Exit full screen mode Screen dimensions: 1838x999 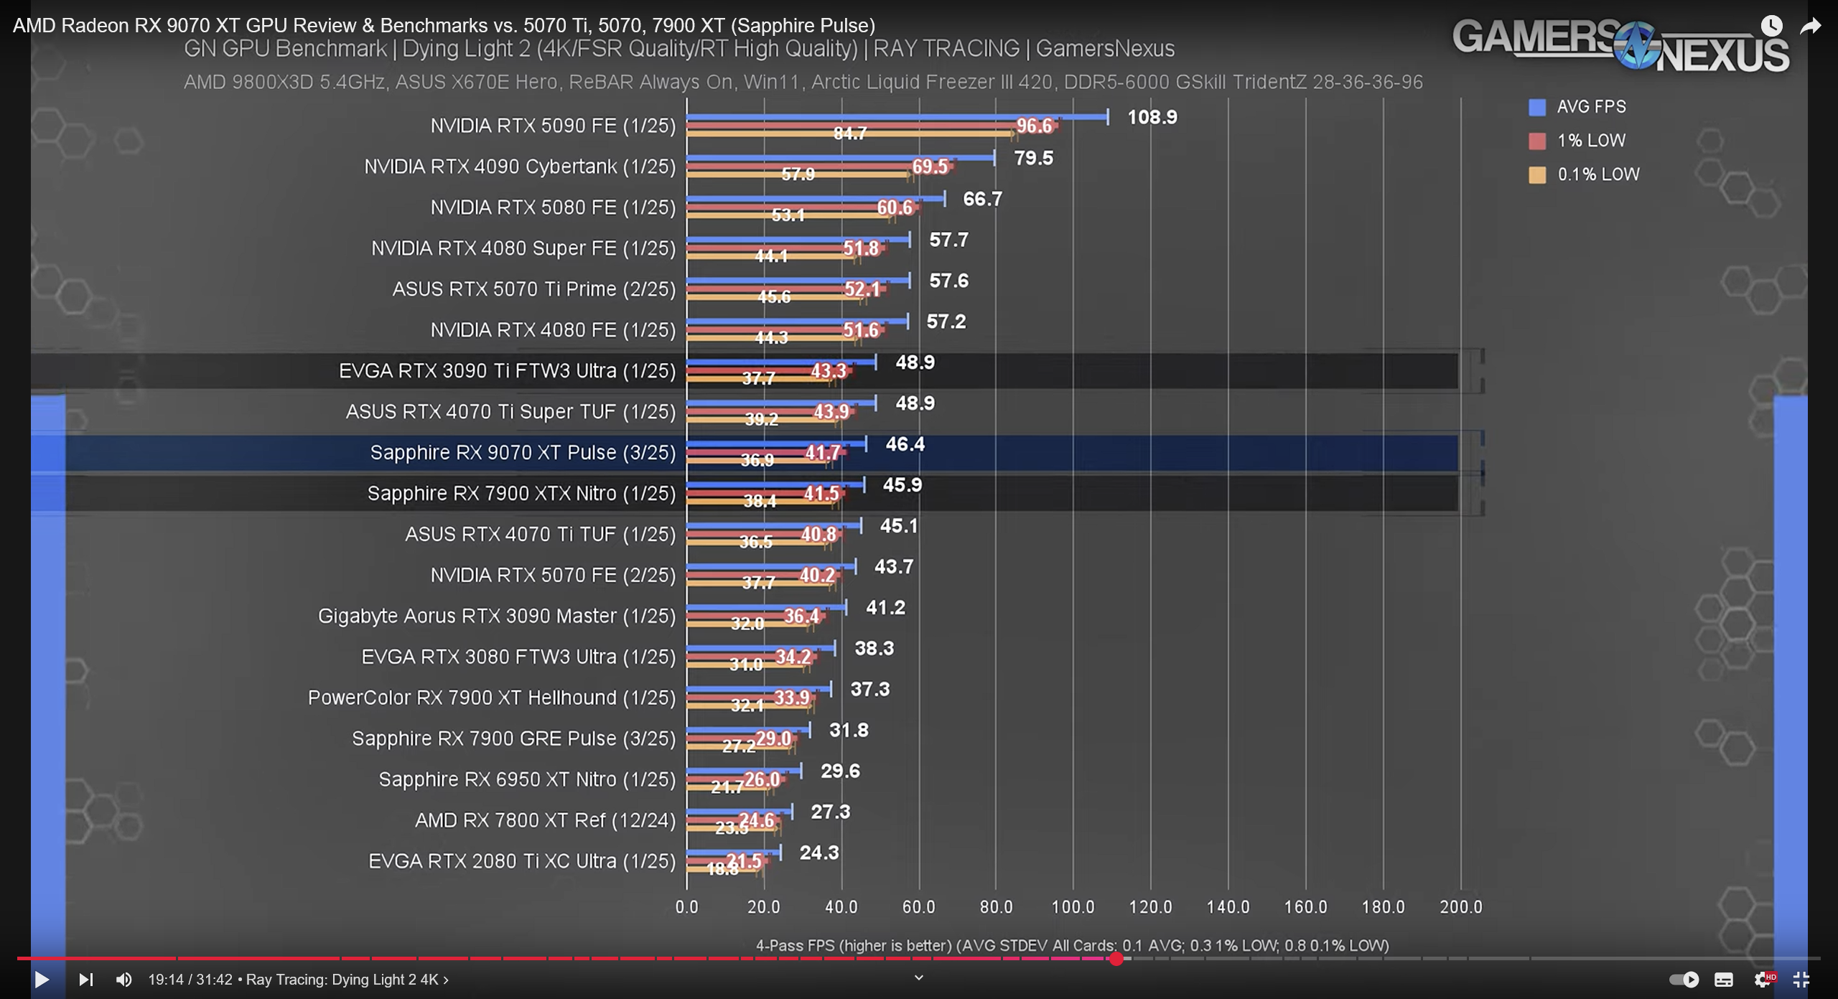[x=1801, y=980]
